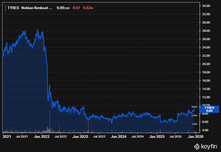Click the 20.00 price axis label
Screen dimensions: 221x152
coord(207,64)
